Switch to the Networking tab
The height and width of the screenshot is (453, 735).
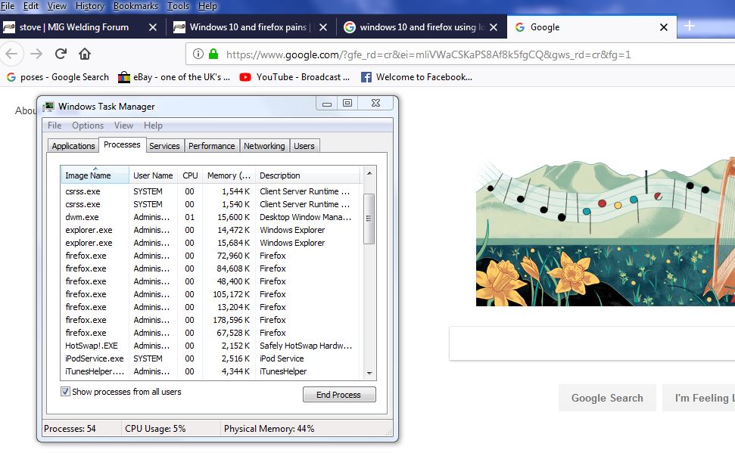coord(264,146)
